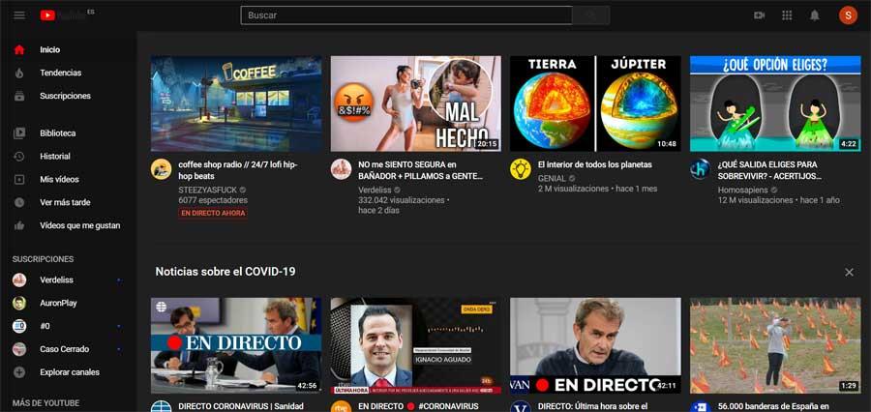Image resolution: width=871 pixels, height=412 pixels.
Task: Open the coffee shop radio thumbnail
Action: click(x=236, y=103)
